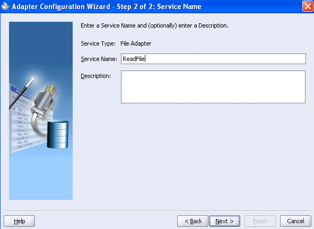
Task: Open Help for the wizard
Action: pyautogui.click(x=20, y=221)
